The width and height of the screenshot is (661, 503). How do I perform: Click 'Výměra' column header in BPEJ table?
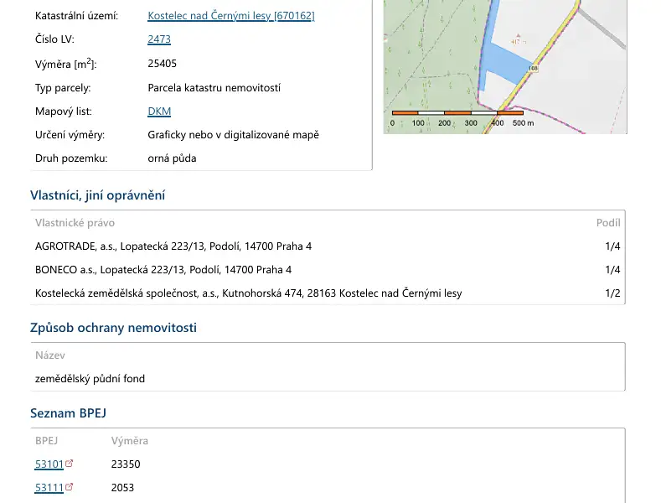130,441
